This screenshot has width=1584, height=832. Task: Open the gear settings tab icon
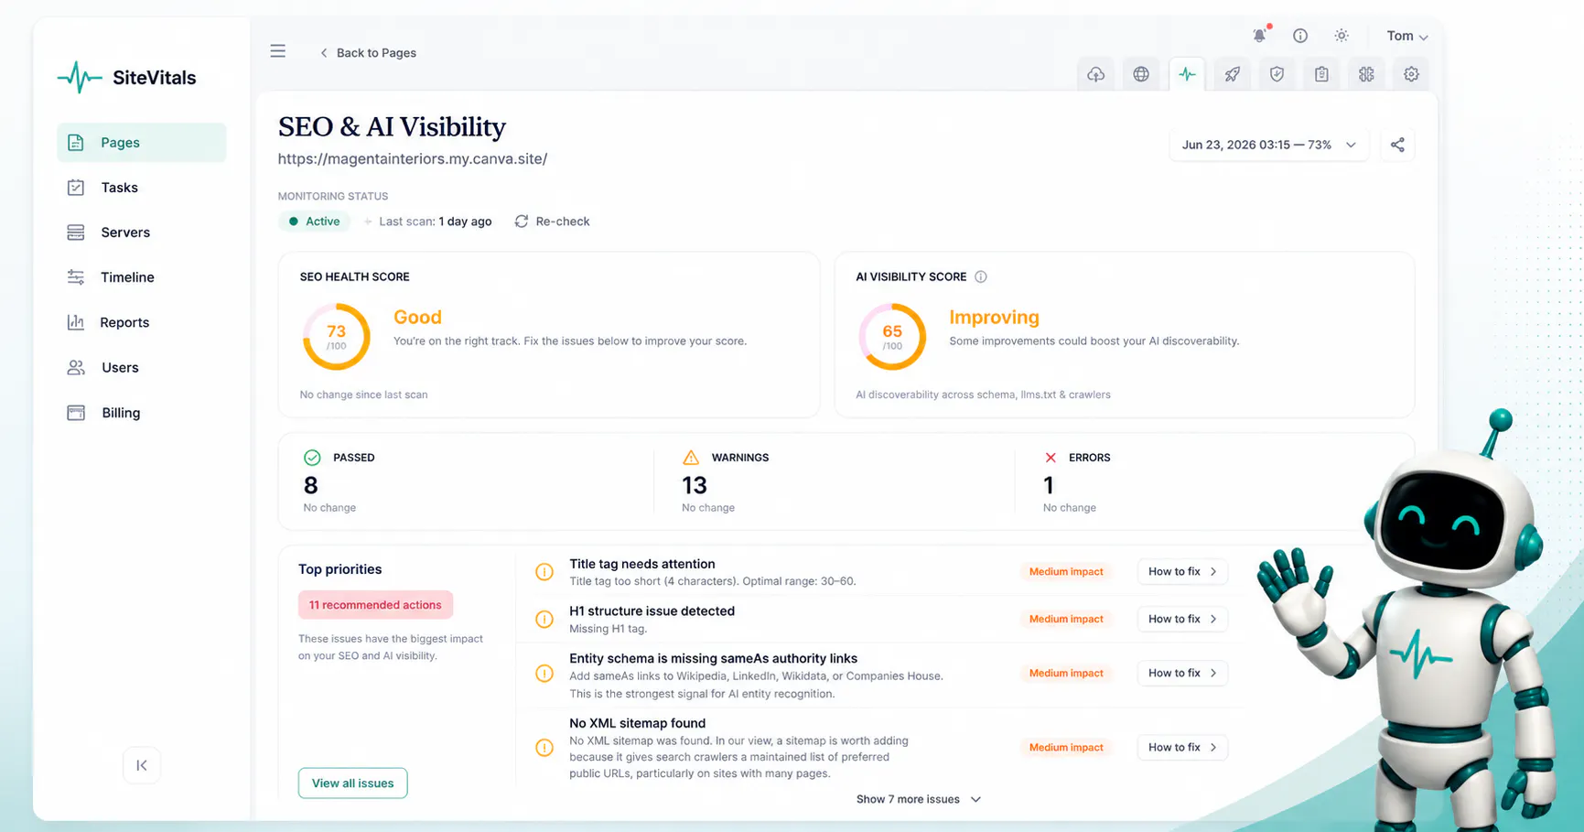(x=1411, y=74)
